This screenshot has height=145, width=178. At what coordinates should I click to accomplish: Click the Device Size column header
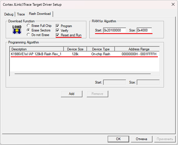coord(75,49)
